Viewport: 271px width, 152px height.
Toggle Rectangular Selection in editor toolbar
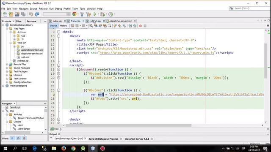coord(109,26)
